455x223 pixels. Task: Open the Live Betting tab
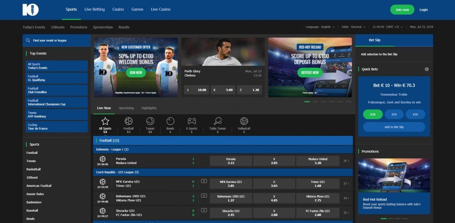[x=95, y=9]
